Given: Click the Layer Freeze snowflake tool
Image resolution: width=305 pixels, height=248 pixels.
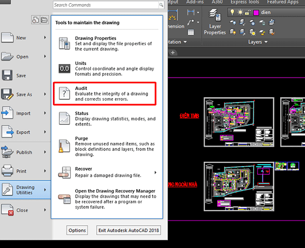Looking at the screenshot, I should coord(252,22).
